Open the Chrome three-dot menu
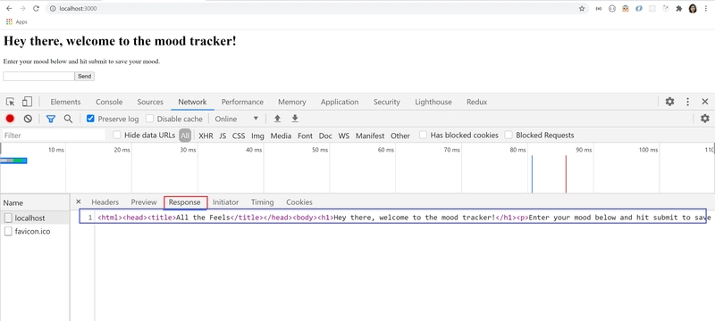This screenshot has height=321, width=715. pyautogui.click(x=706, y=8)
